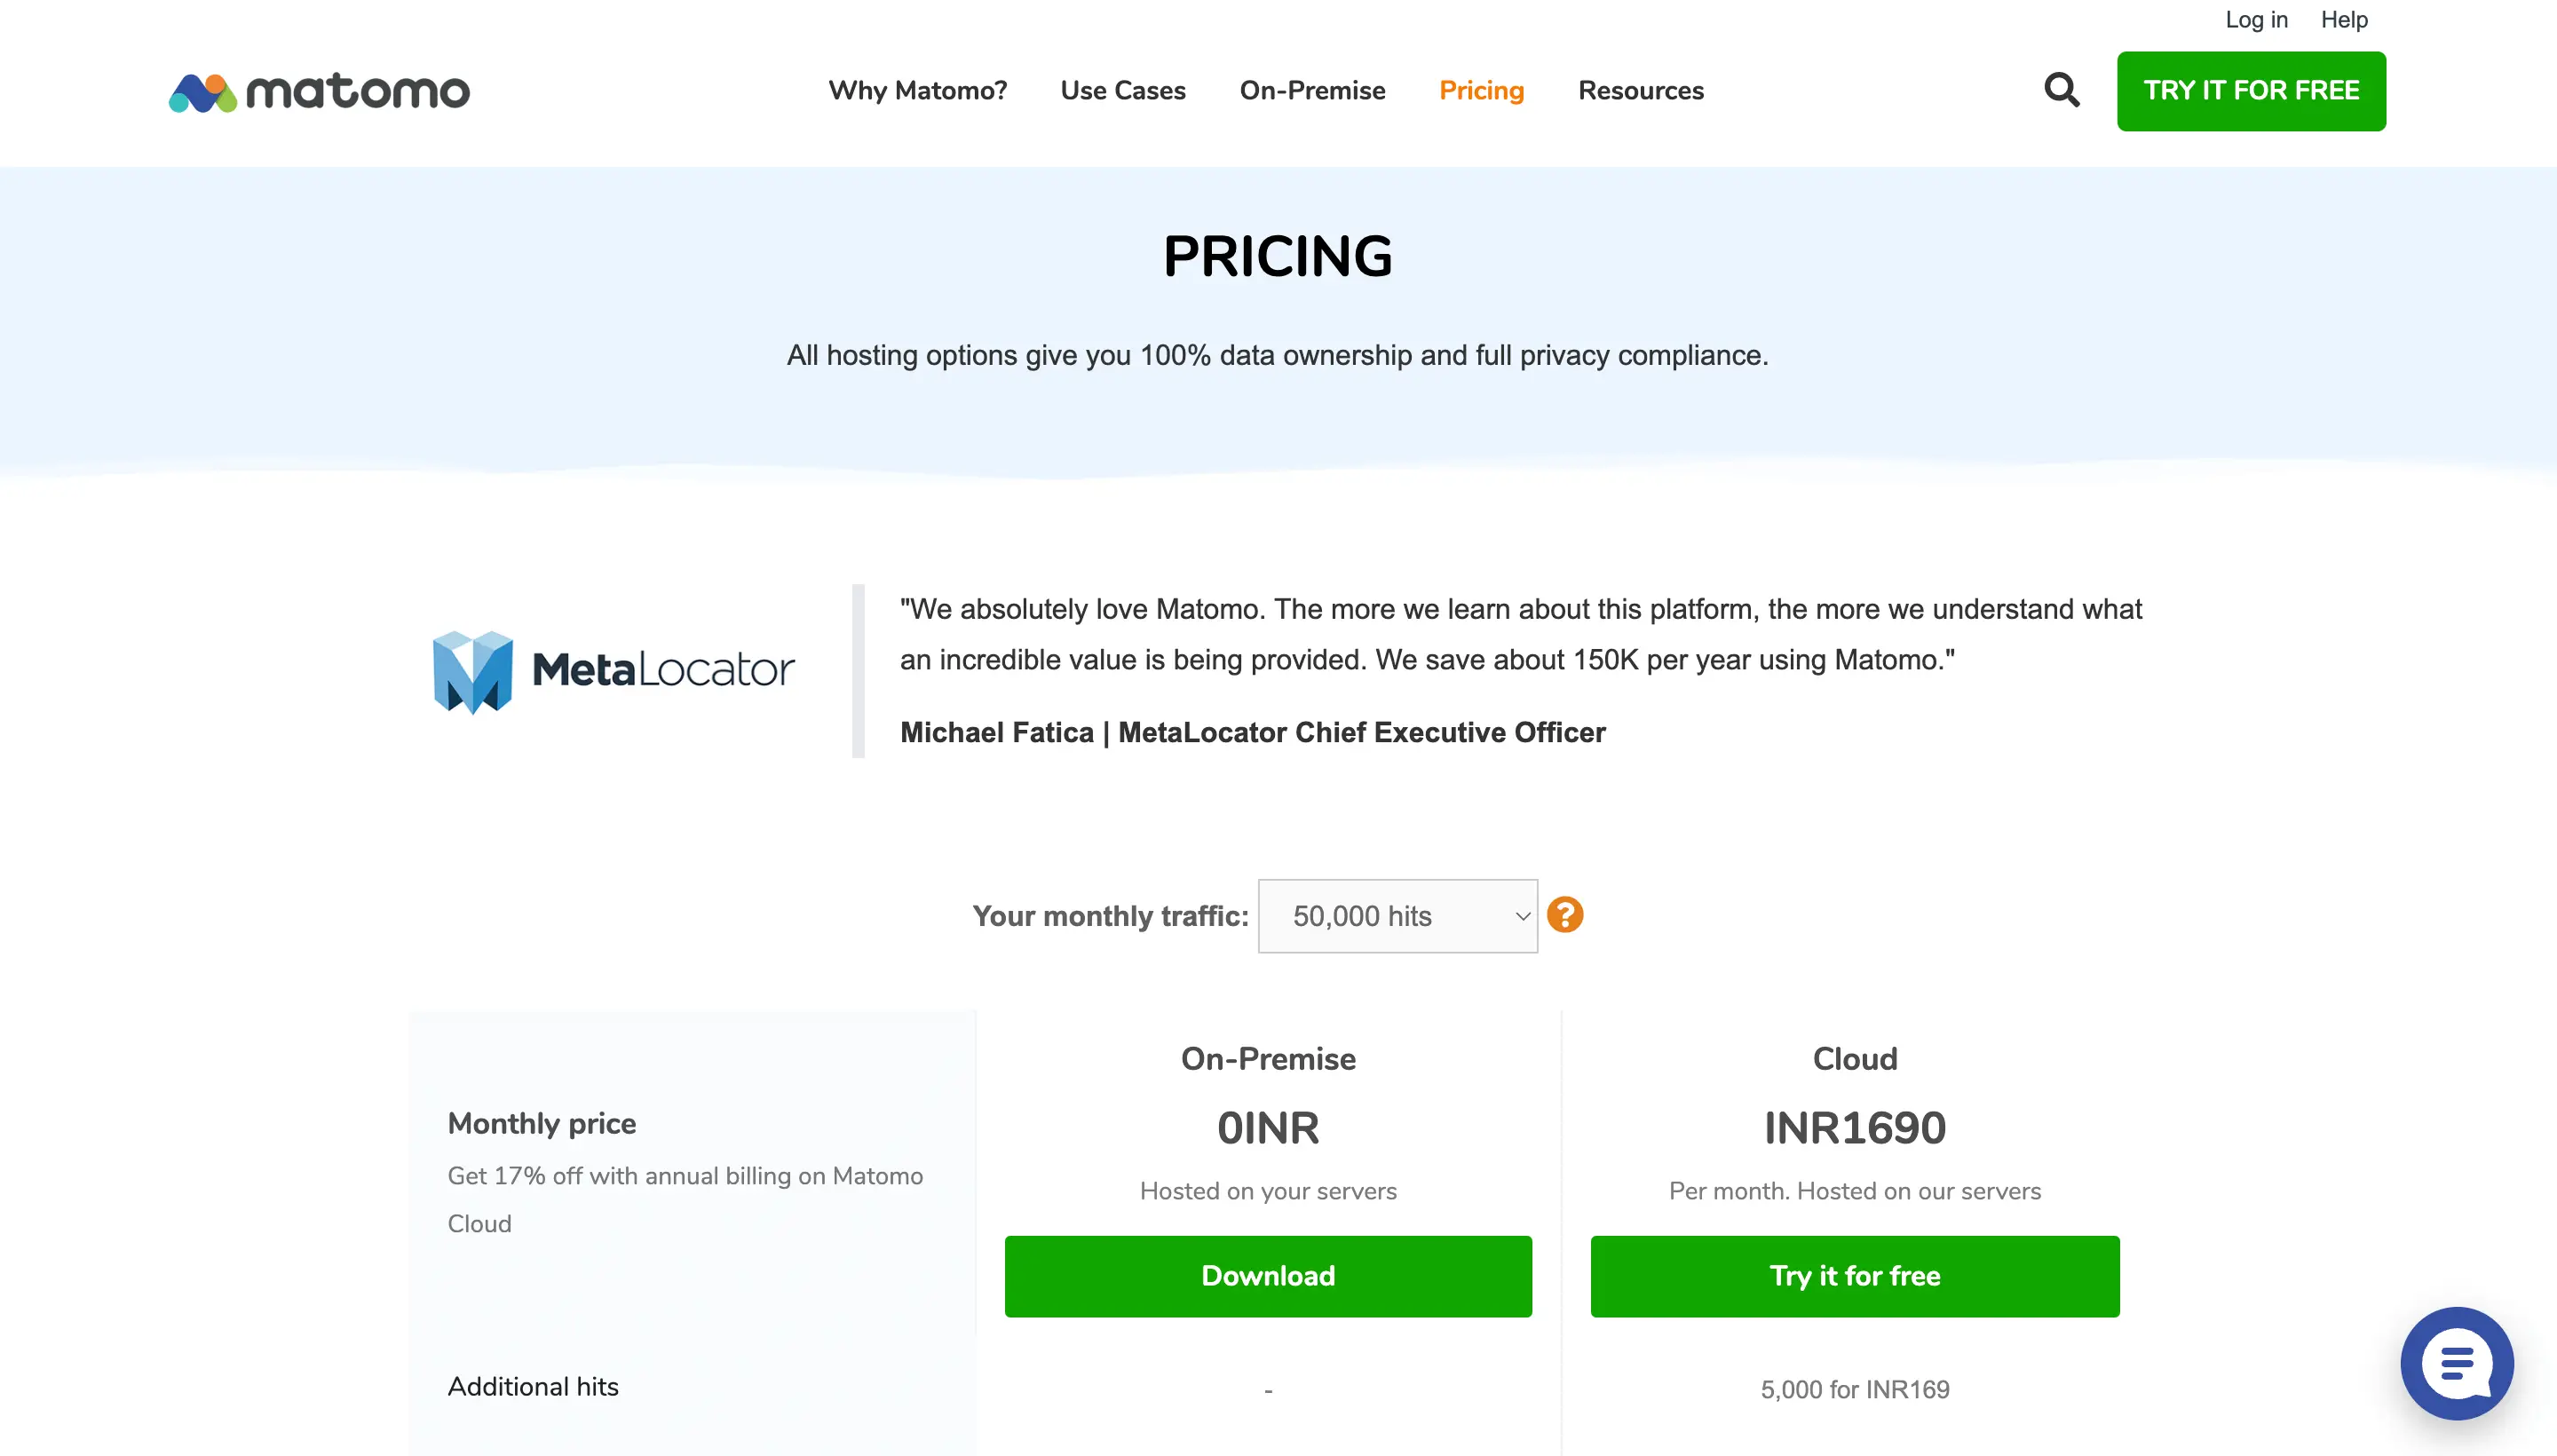Screen dimensions: 2557x1456
Task: Click the On-Premise plan heading
Action: pos(1268,1059)
